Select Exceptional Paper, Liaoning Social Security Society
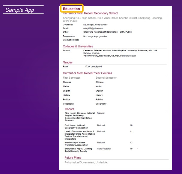 pyautogui.click(x=78, y=150)
